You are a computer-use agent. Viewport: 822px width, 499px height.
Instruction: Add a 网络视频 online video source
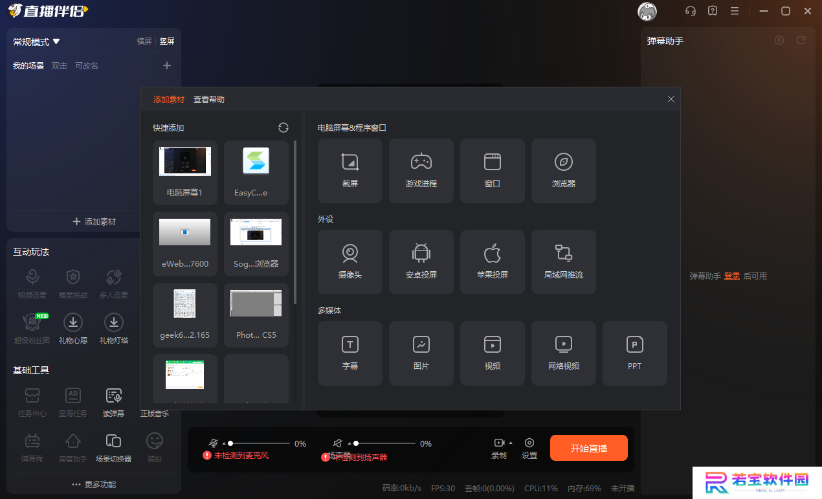coord(564,353)
